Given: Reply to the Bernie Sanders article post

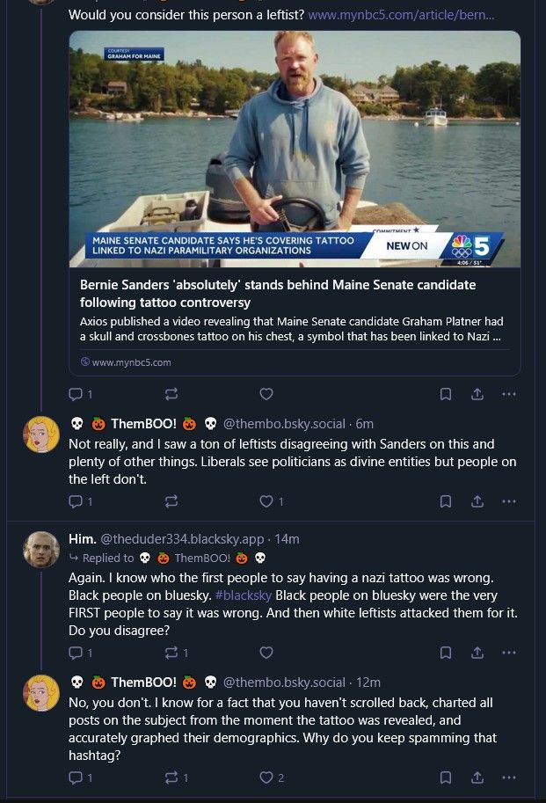Looking at the screenshot, I should (75, 394).
